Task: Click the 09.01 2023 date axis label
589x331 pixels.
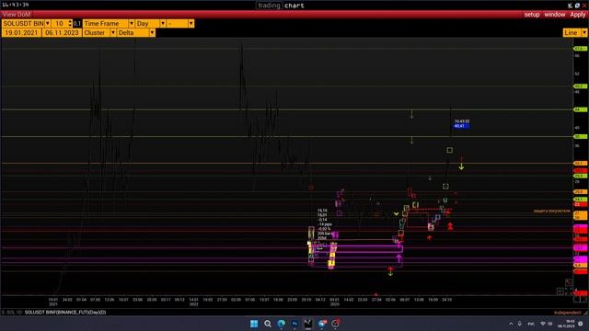Action: pyautogui.click(x=334, y=302)
